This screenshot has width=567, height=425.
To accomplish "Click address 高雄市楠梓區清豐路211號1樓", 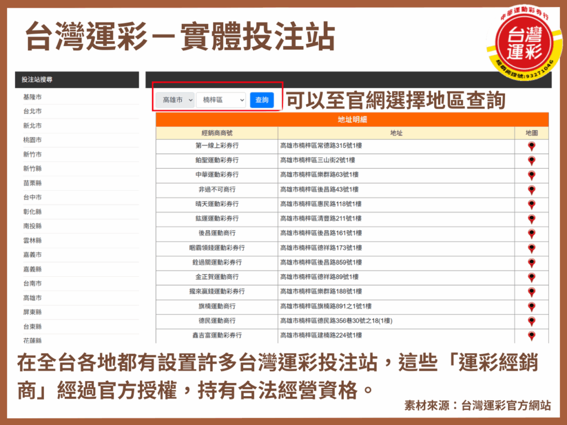I will [321, 218].
